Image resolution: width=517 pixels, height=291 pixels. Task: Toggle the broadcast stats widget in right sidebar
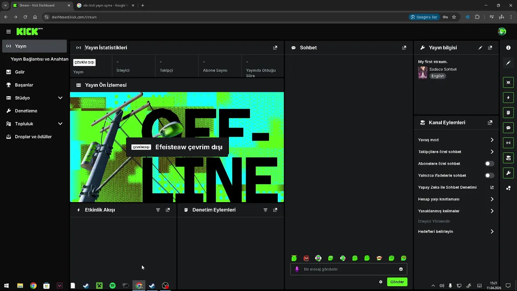[x=508, y=143]
